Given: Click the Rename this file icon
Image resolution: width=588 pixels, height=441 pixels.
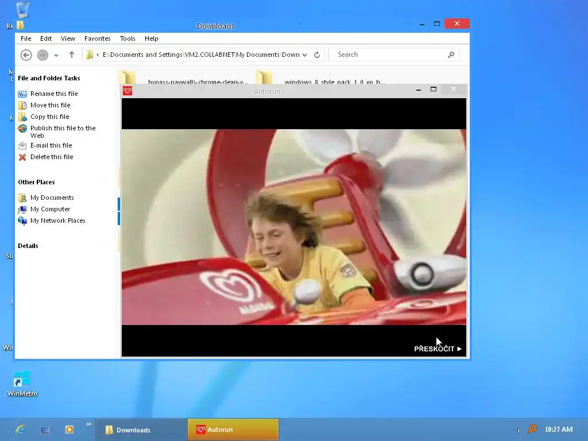Looking at the screenshot, I should coord(22,94).
